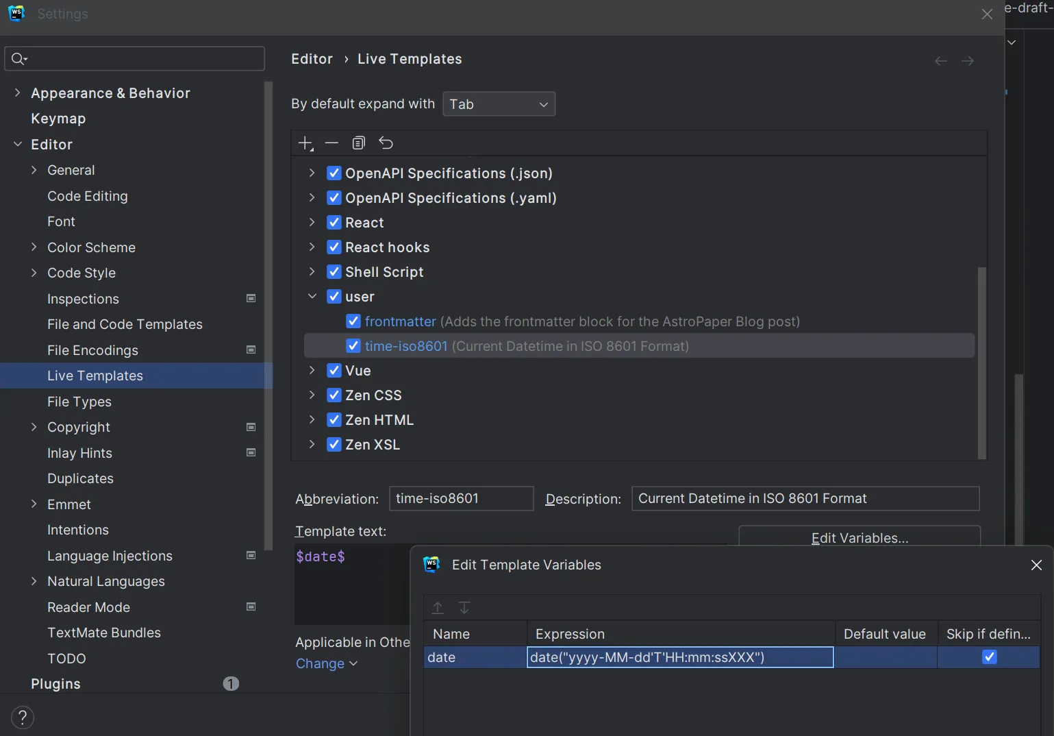Click the Name column header
The height and width of the screenshot is (736, 1054).
click(x=475, y=634)
